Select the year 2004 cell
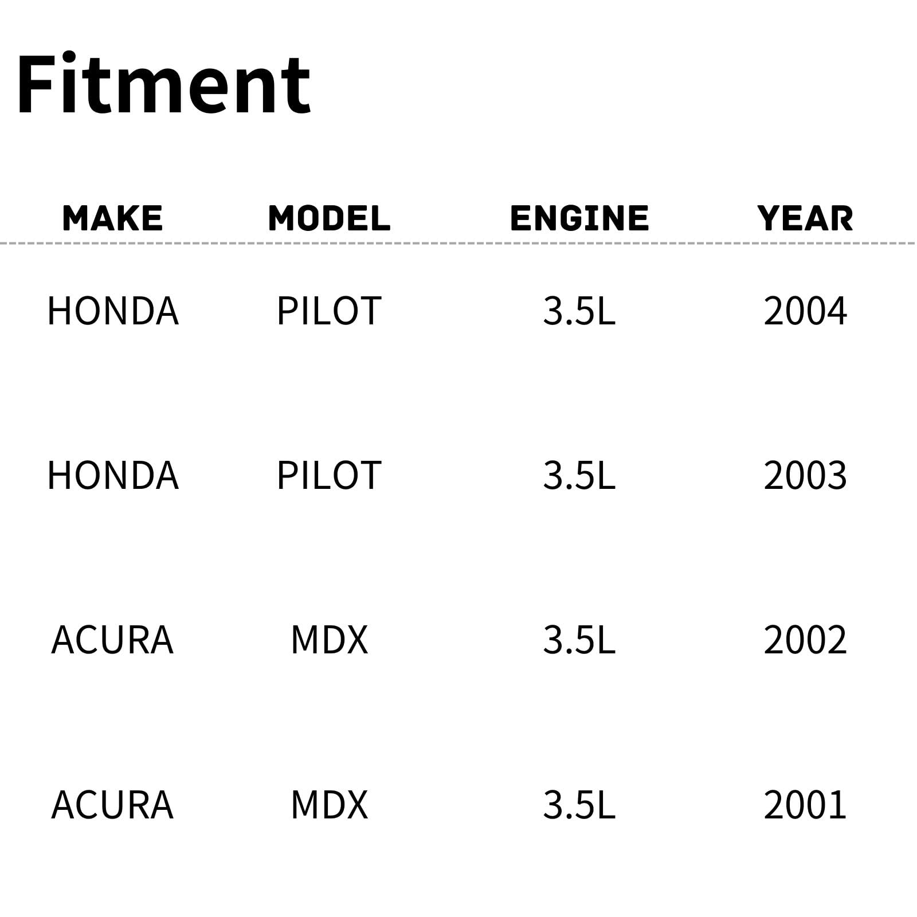The width and height of the screenshot is (917, 917). pyautogui.click(x=805, y=311)
